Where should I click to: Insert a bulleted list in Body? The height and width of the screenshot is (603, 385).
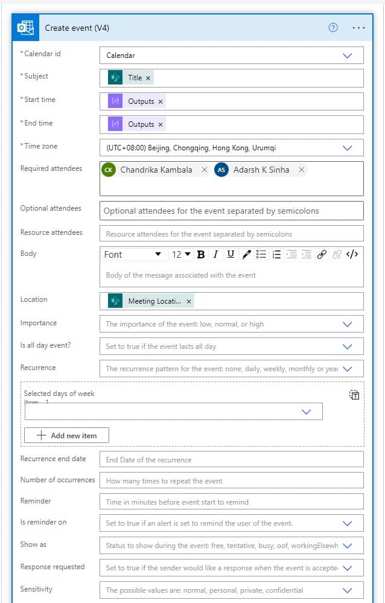pos(261,255)
